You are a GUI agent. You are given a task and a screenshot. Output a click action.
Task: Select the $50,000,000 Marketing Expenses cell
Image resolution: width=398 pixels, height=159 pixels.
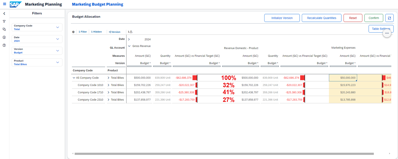point(343,78)
